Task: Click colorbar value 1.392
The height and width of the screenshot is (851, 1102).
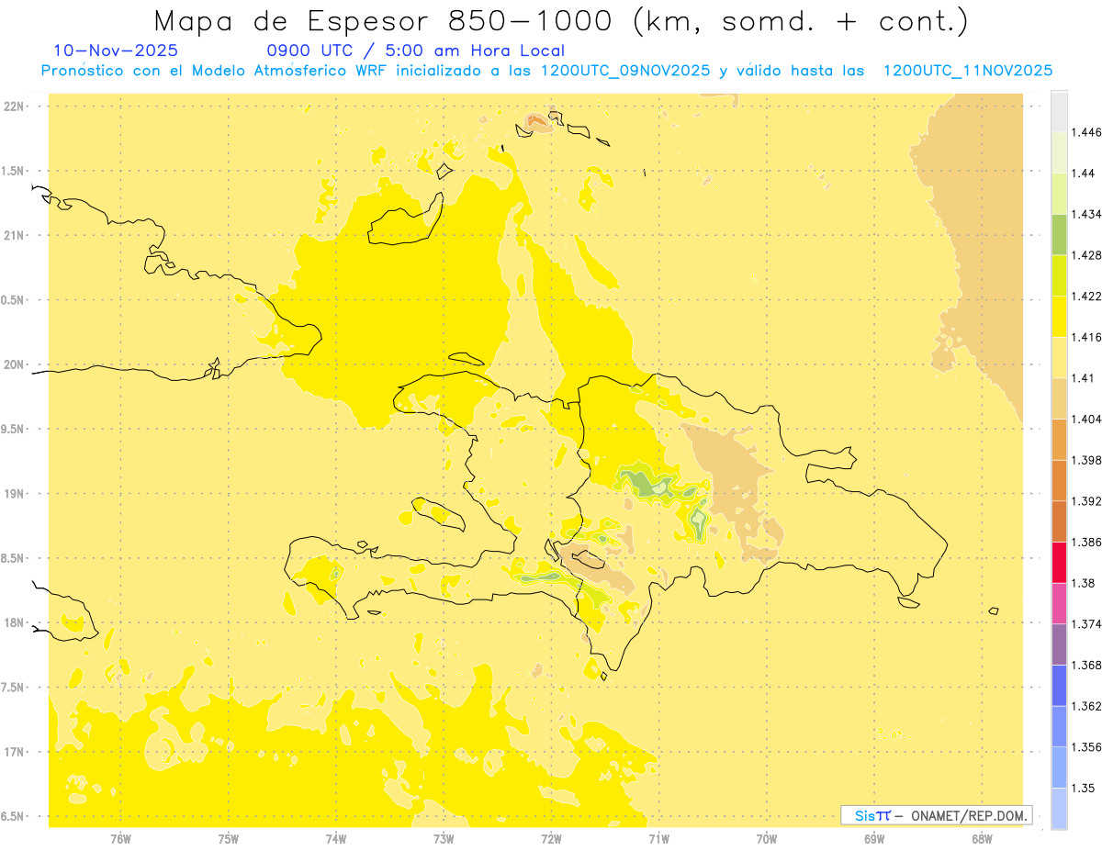Action: pos(1086,501)
